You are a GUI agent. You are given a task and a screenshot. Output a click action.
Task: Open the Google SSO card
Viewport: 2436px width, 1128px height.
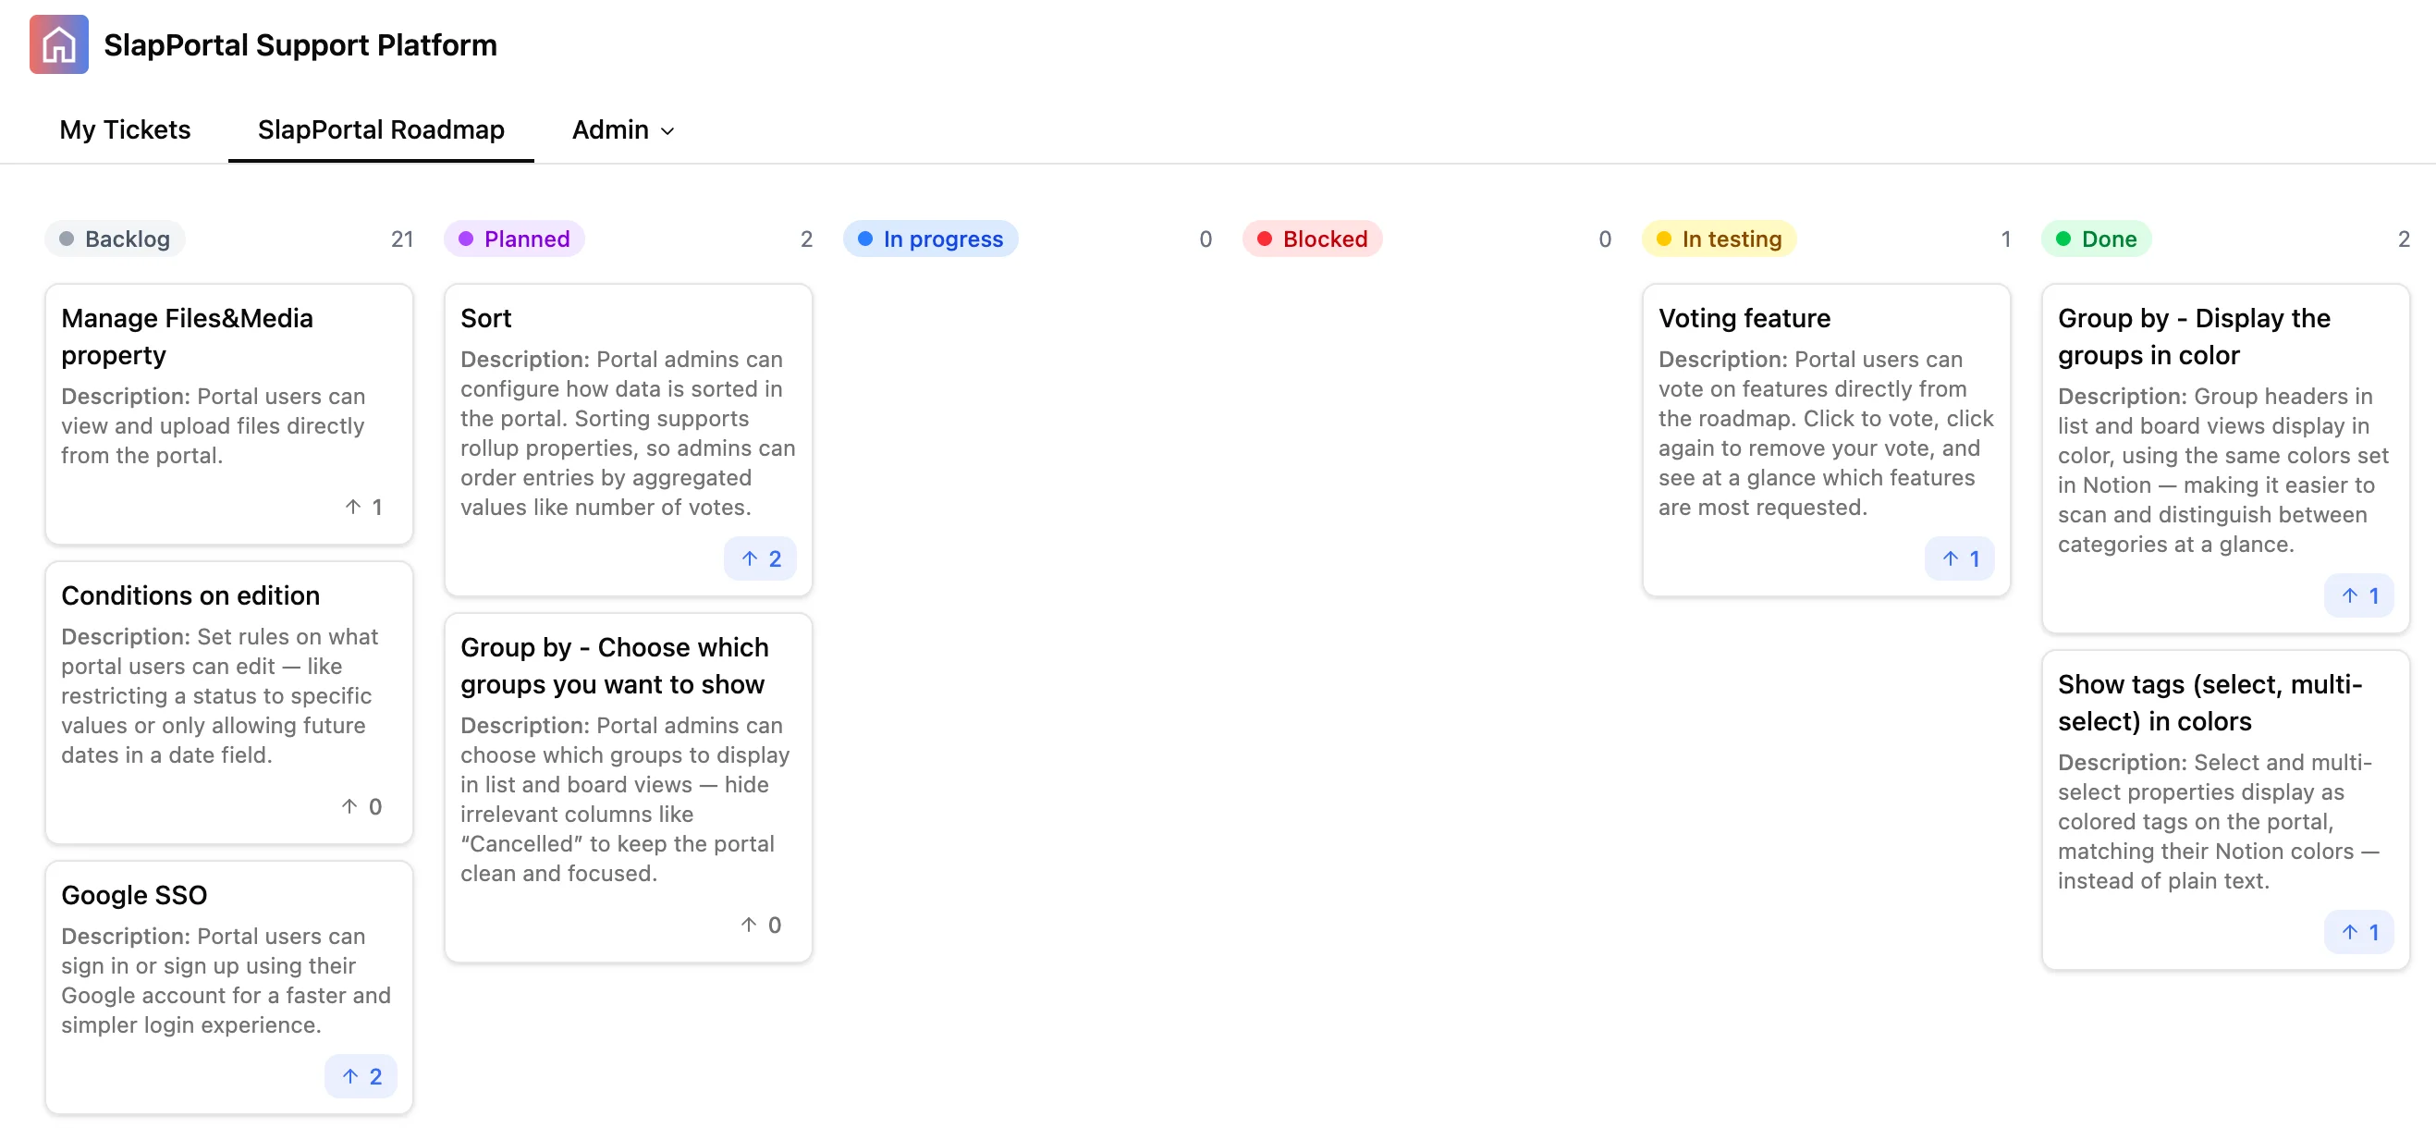click(134, 894)
